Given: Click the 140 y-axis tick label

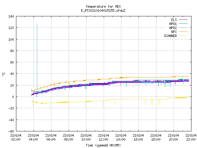Looking at the screenshot, I should [11, 16].
